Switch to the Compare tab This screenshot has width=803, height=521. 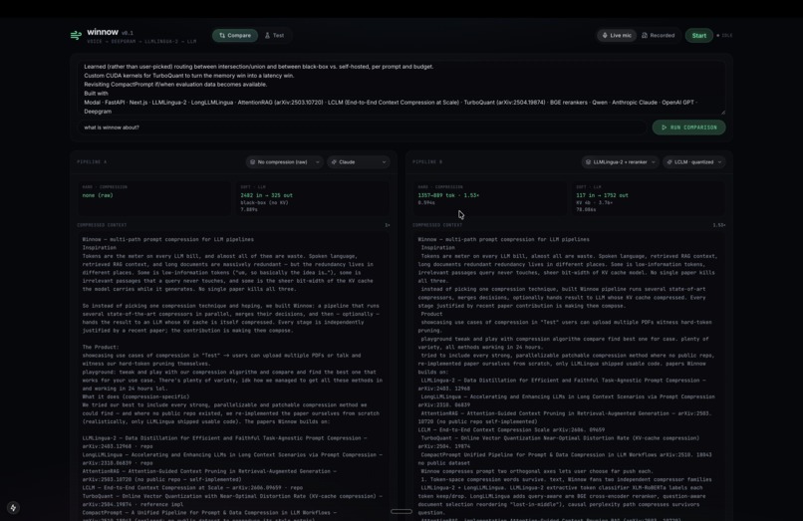point(235,35)
